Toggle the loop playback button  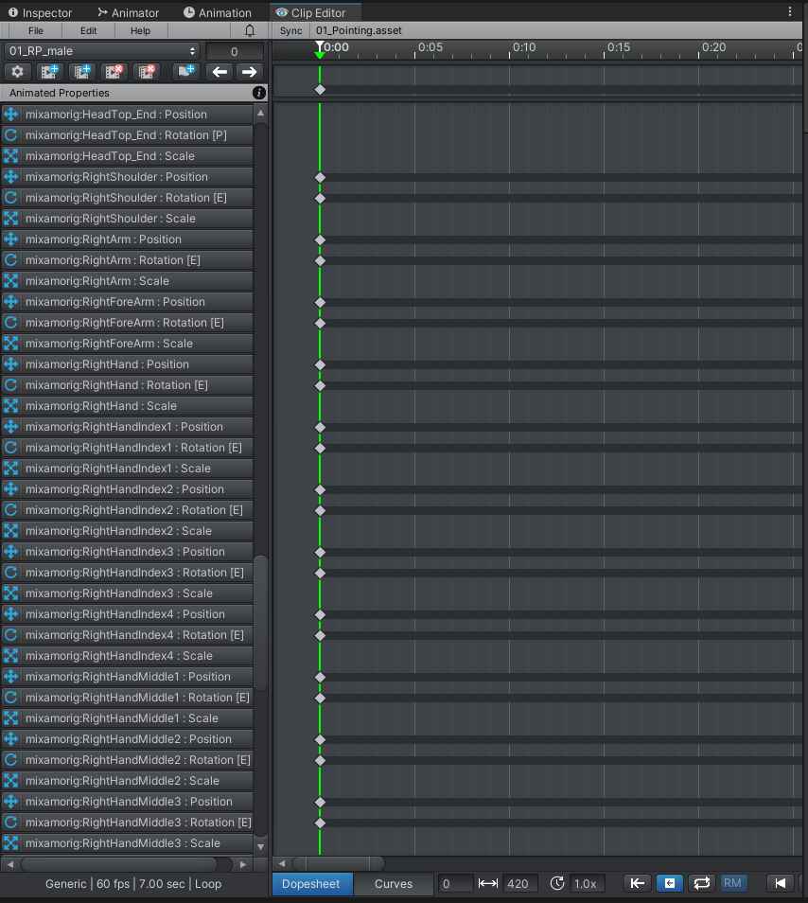click(701, 883)
